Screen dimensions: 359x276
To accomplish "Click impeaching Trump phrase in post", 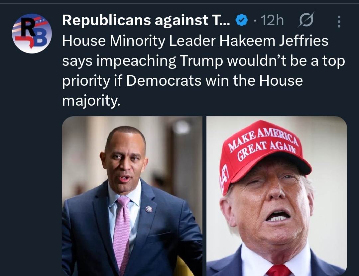I will coord(160,61).
